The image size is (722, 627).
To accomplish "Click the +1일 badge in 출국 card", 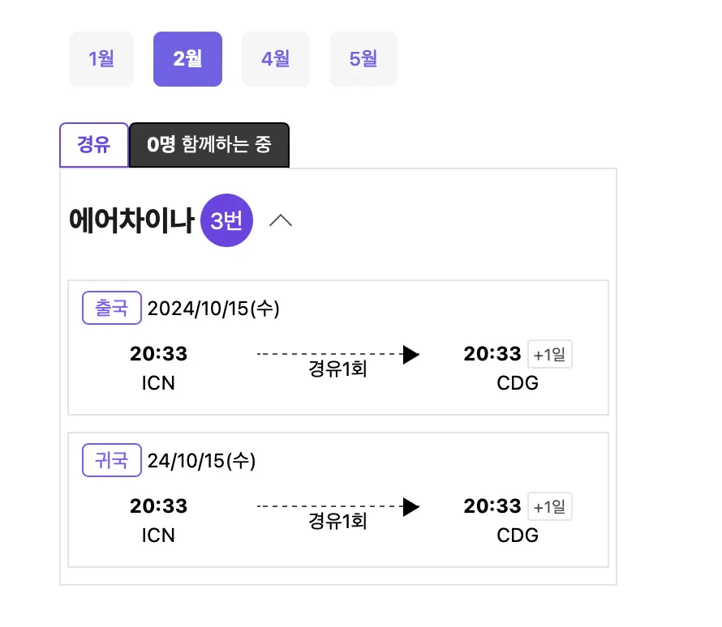I will [x=550, y=355].
